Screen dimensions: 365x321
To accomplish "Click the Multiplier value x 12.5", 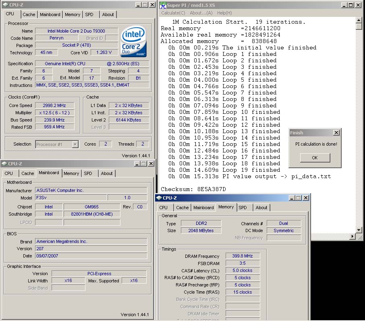I will [54, 113].
